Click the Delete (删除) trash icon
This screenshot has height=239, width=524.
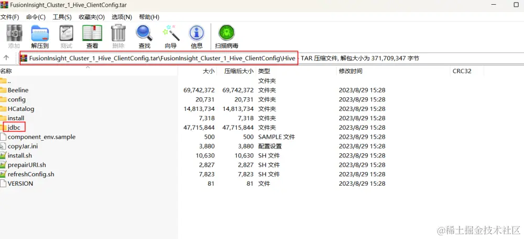pyautogui.click(x=118, y=33)
